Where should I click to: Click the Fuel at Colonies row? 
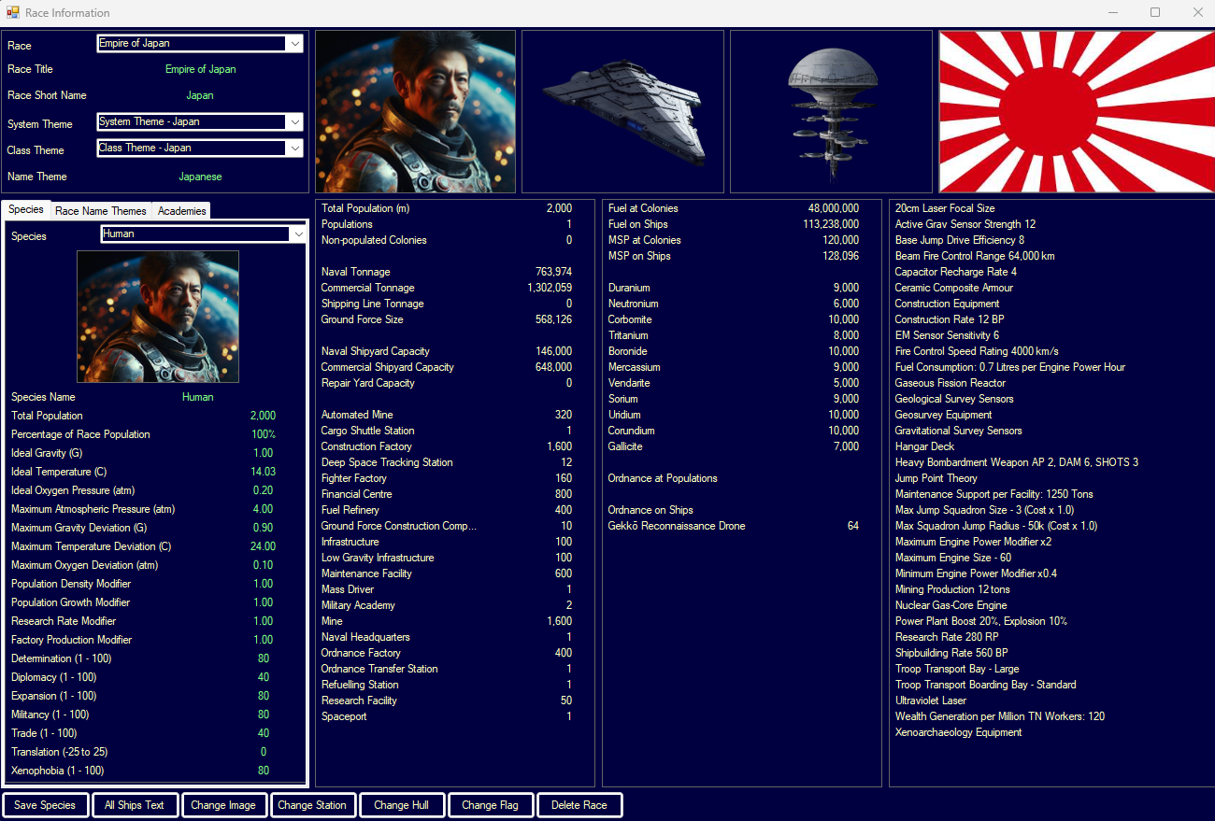pyautogui.click(x=734, y=208)
